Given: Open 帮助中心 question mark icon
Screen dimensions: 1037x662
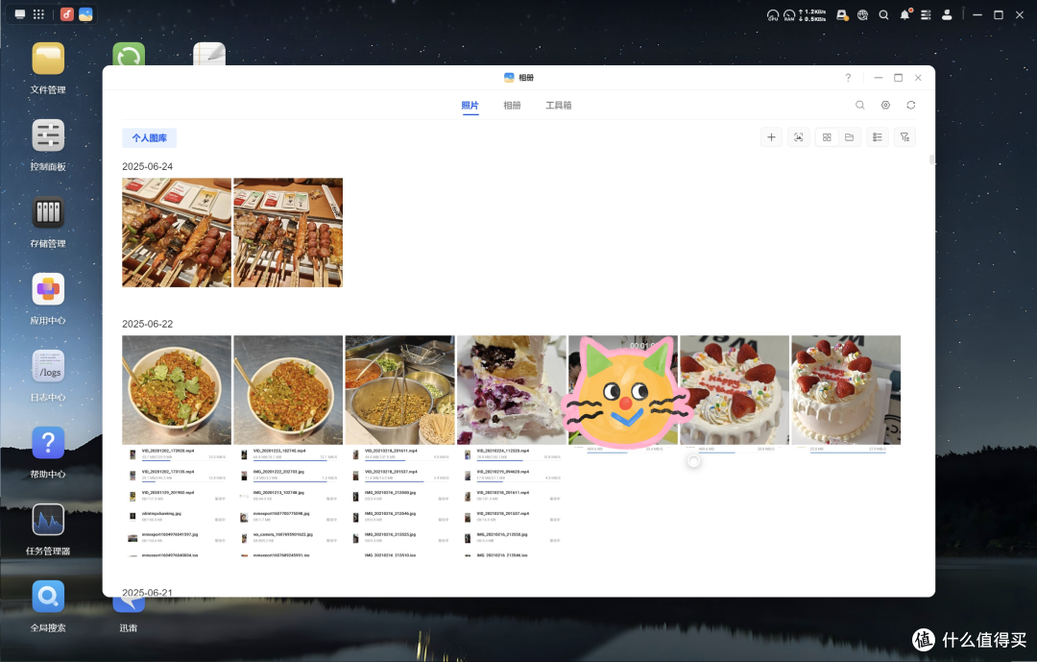Looking at the screenshot, I should [x=48, y=443].
